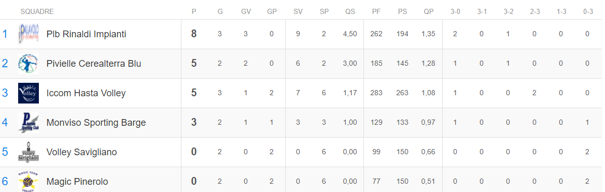605x192 pixels.
Task: Open the Magic Pinerolo star logo
Action: pyautogui.click(x=29, y=181)
